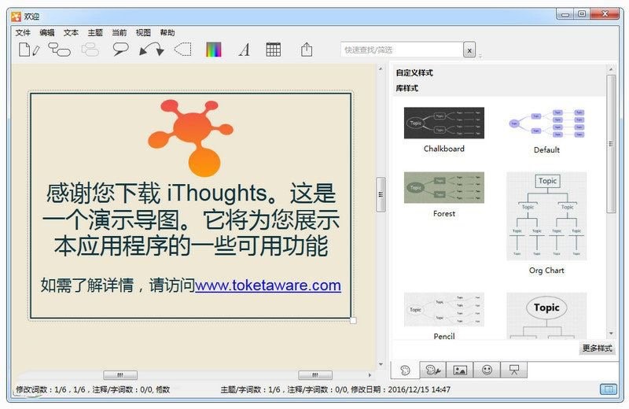Switch to the image picture tab
This screenshot has height=409, width=629.
pos(460,370)
